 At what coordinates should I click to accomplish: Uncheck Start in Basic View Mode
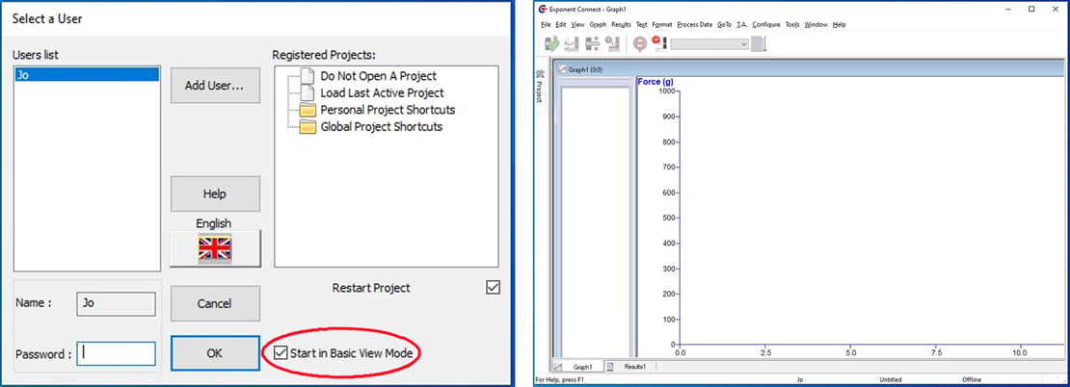pos(280,353)
